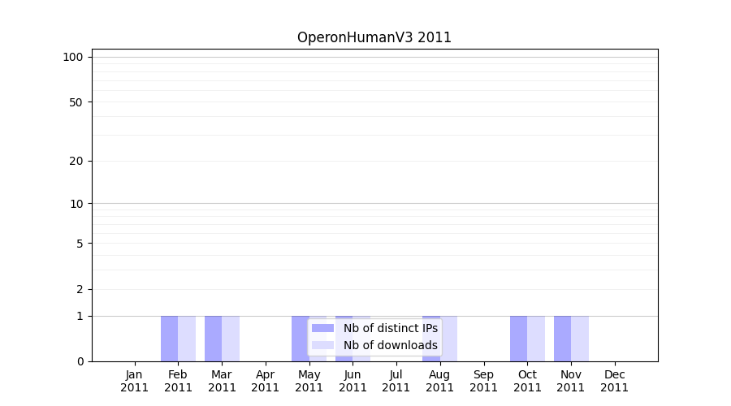Select the Mar 2011 distinct IPs bar

pos(213,339)
